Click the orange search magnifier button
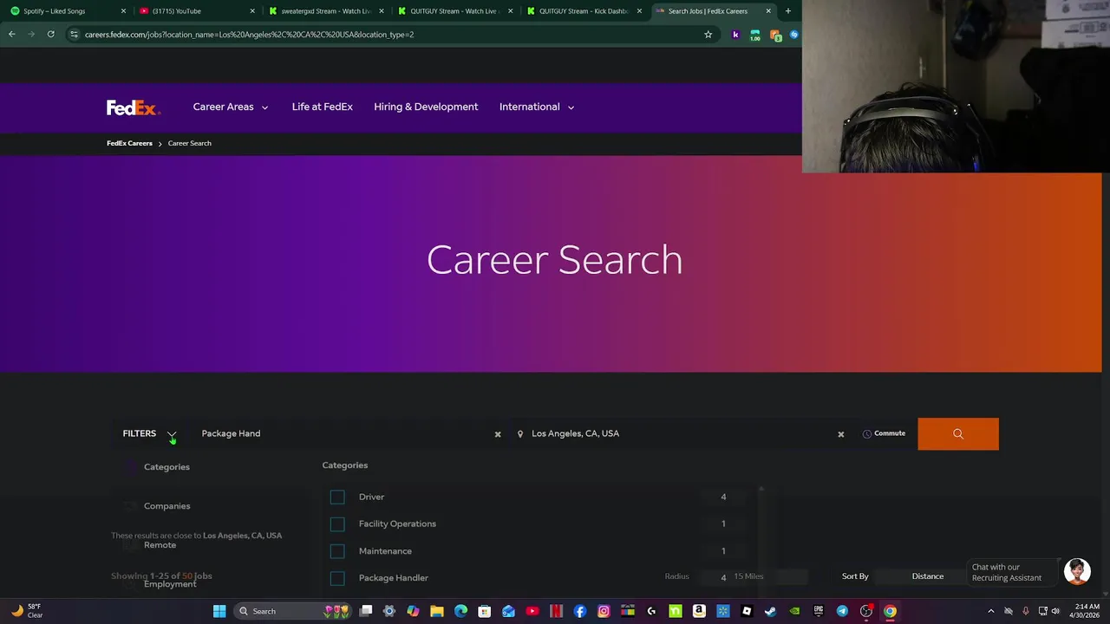 958,434
